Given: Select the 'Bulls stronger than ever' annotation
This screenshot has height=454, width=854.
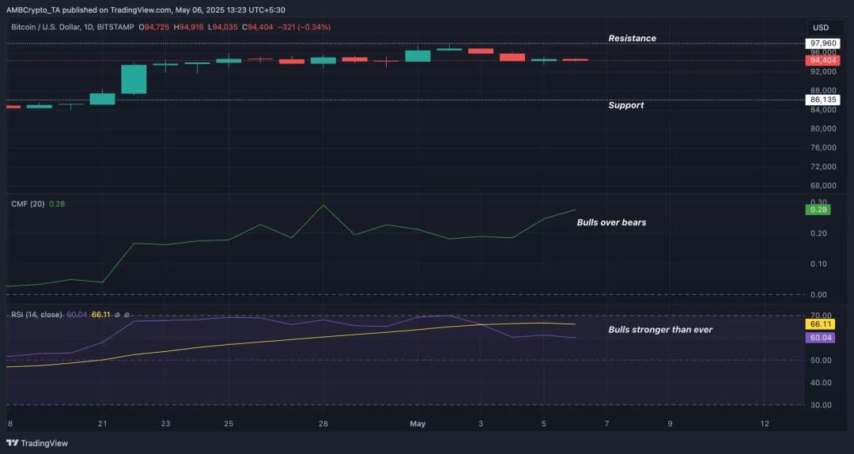Looking at the screenshot, I should coord(659,330).
